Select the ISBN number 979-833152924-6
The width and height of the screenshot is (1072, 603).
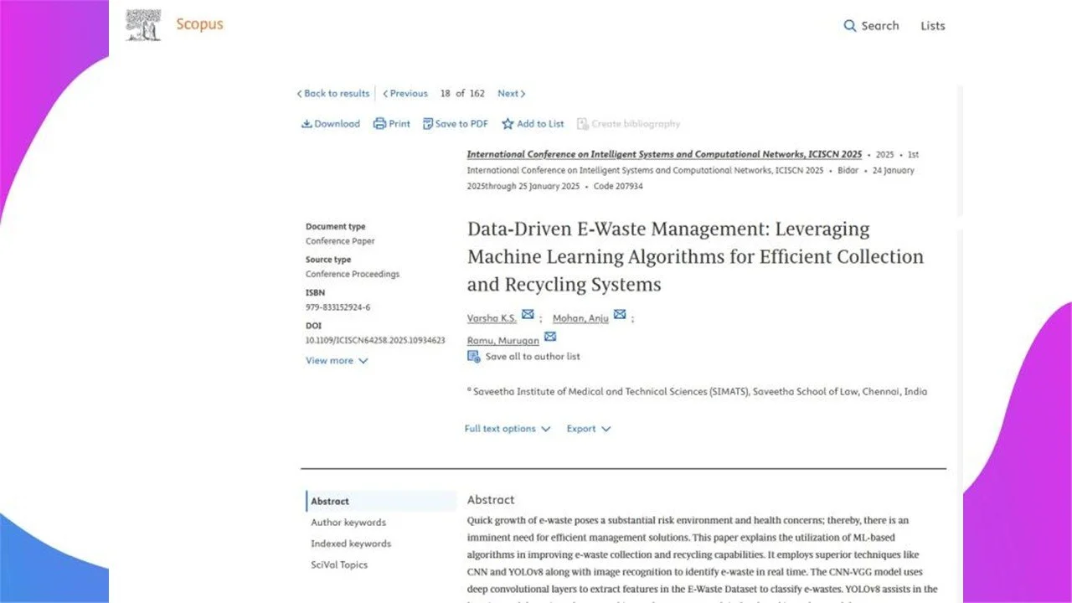338,307
